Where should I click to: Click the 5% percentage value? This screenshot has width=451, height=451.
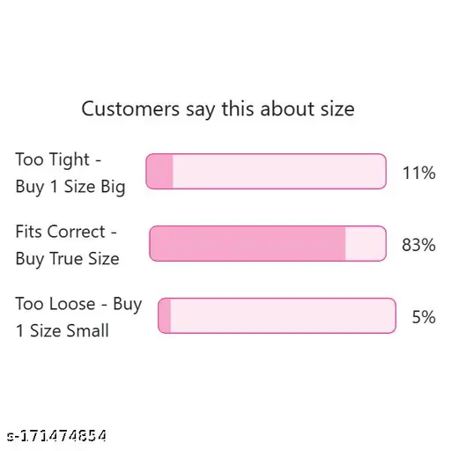[424, 317]
